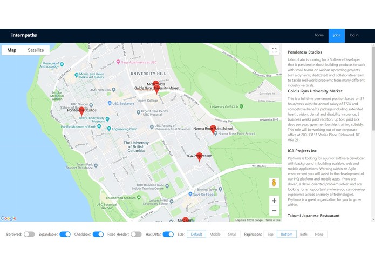Click the ICA Projects Inc red pin

[199, 157]
